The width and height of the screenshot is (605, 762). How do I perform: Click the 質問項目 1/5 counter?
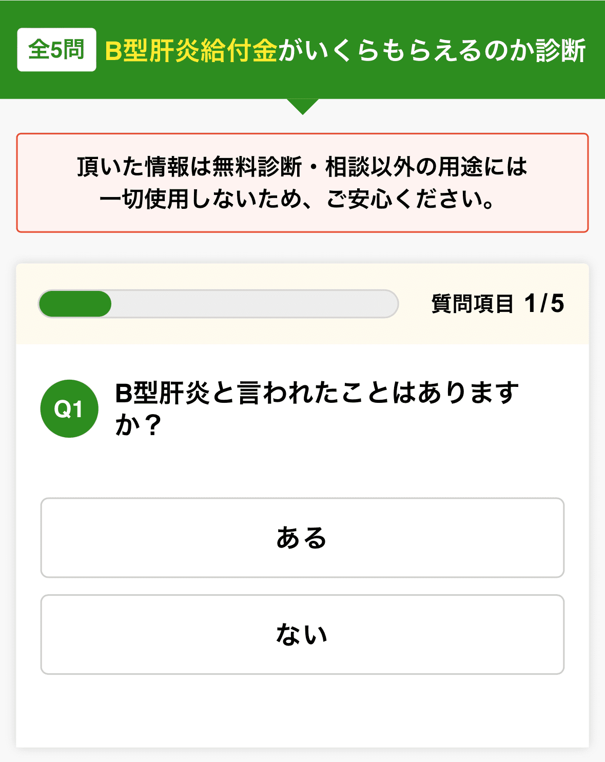tap(498, 304)
